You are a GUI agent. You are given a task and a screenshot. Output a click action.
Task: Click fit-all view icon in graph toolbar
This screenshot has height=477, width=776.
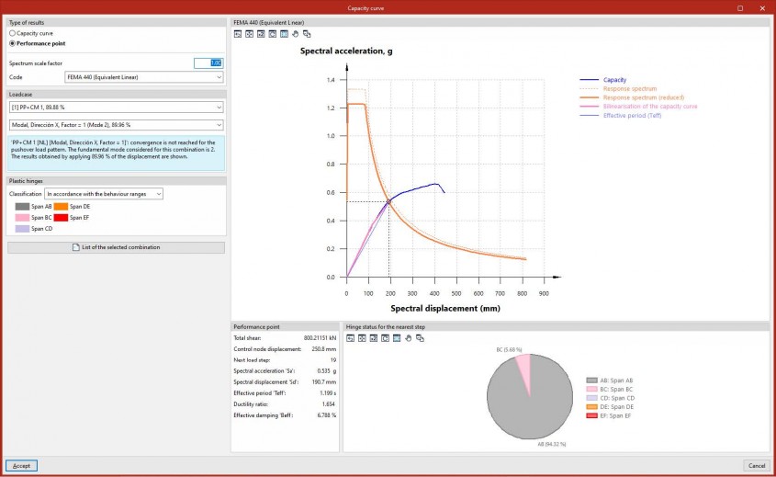click(x=249, y=34)
